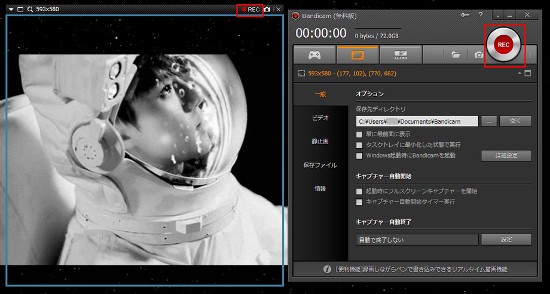550x294 pixels.
Task: Click the key registration icon
Action: point(465,14)
